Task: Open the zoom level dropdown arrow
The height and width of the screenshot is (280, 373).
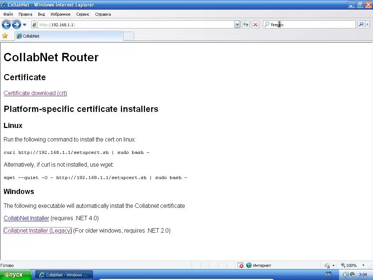Action: click(363, 265)
